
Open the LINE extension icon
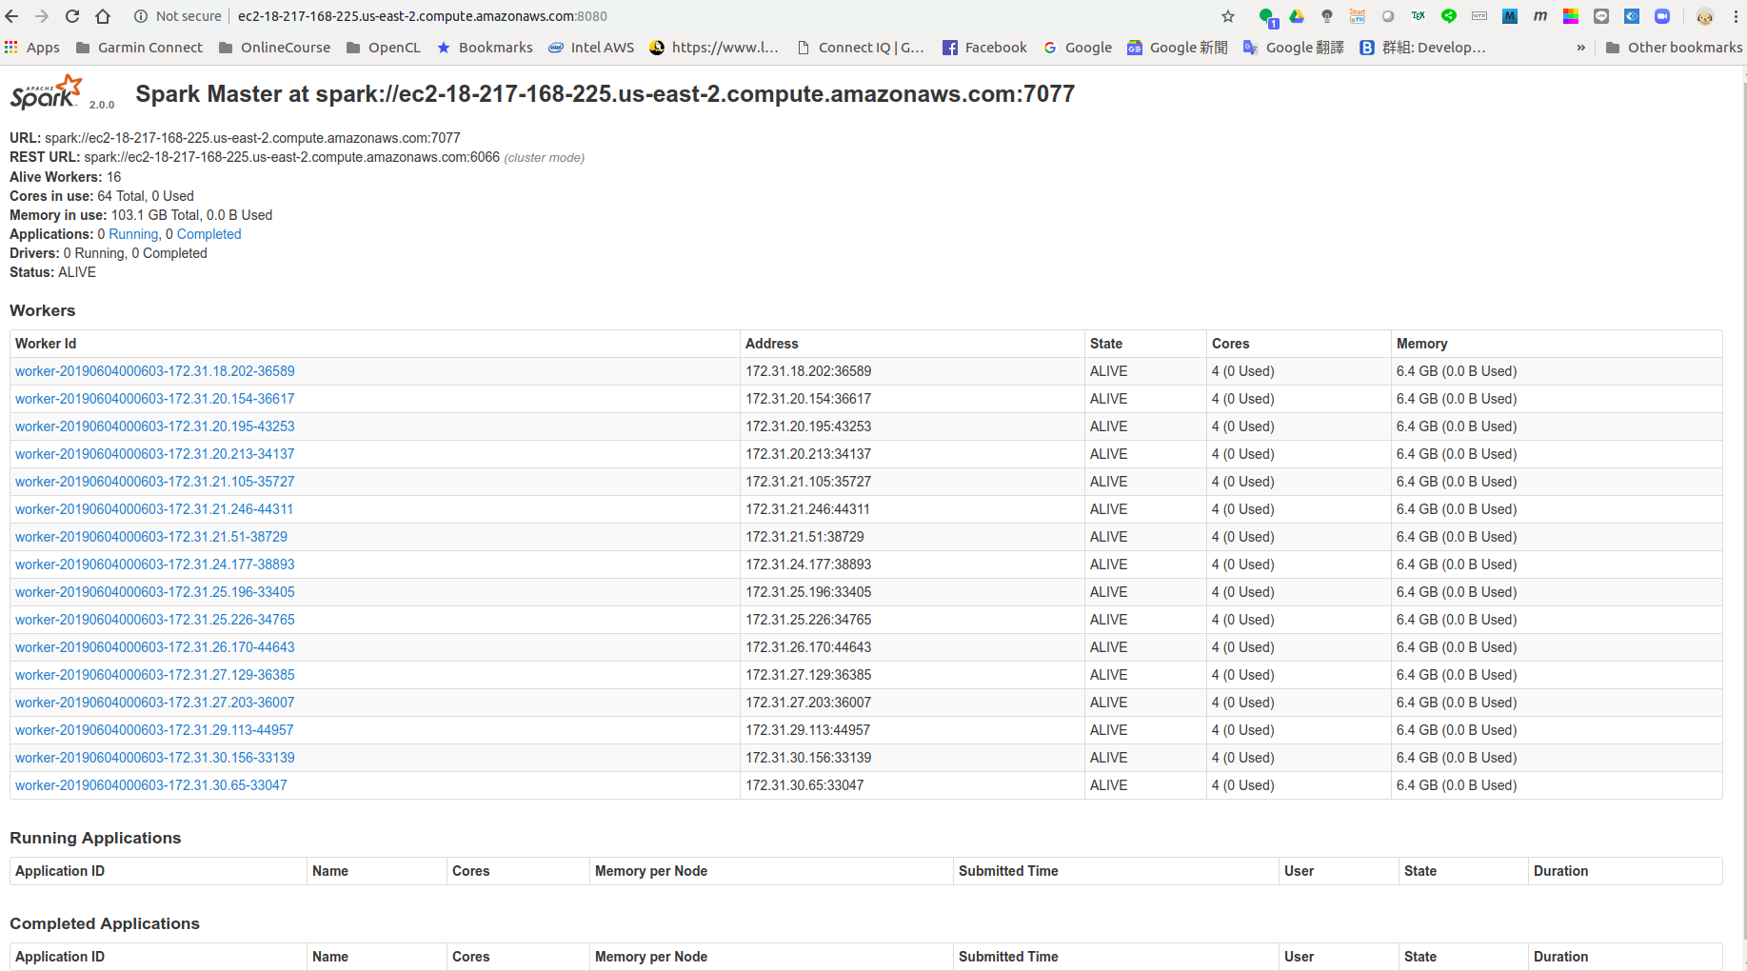pos(1601,16)
